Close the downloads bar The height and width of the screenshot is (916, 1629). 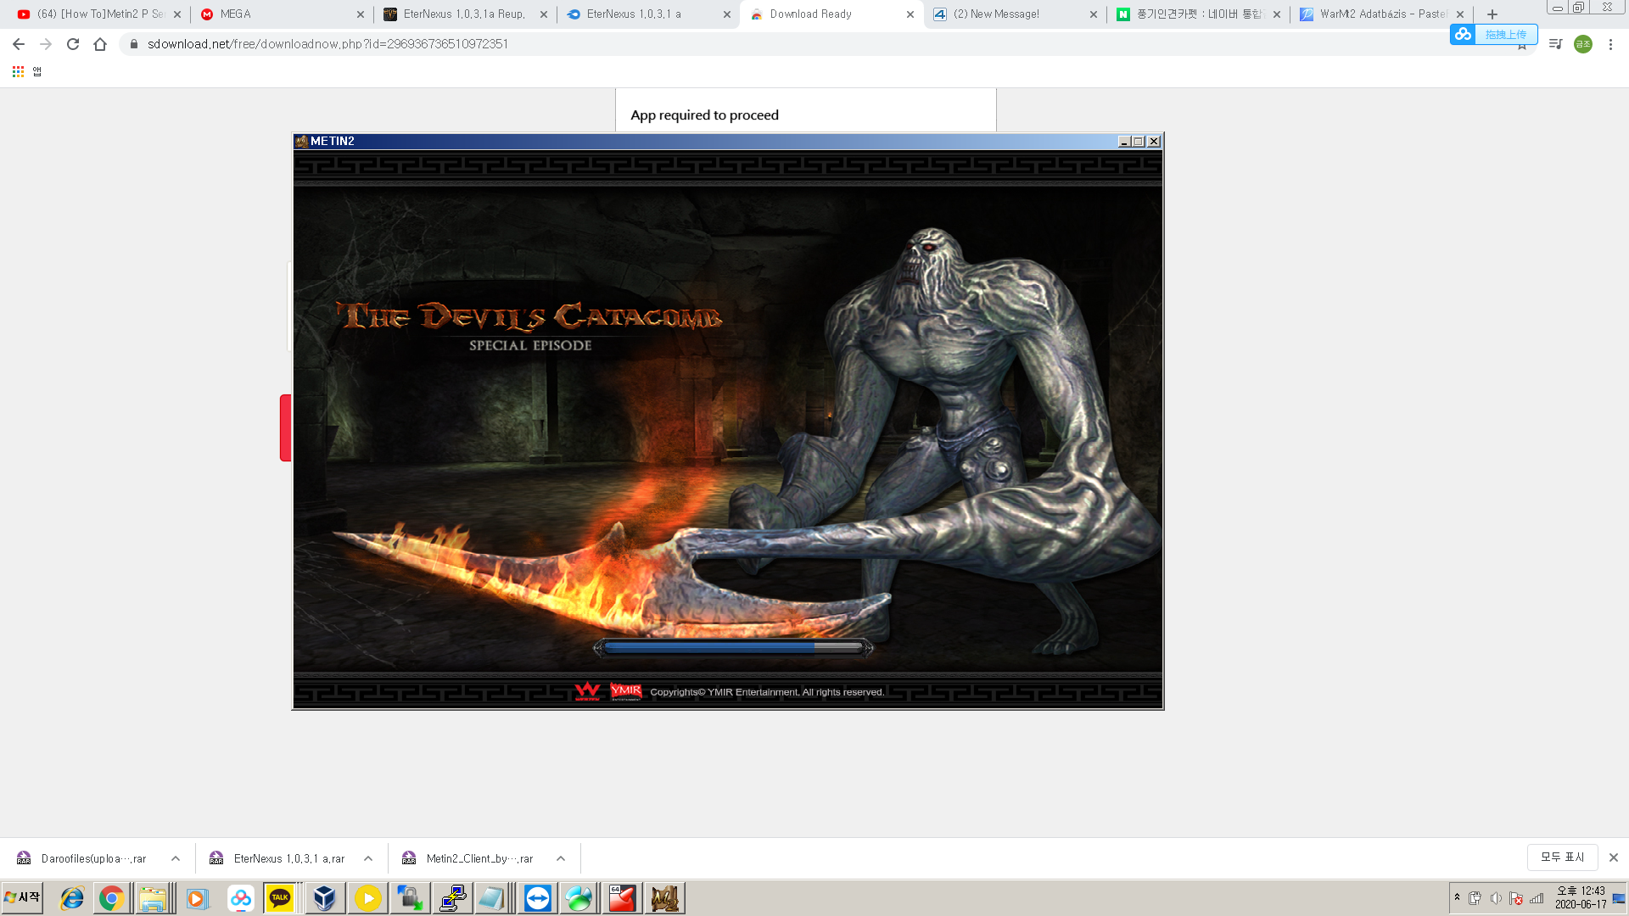click(1614, 857)
